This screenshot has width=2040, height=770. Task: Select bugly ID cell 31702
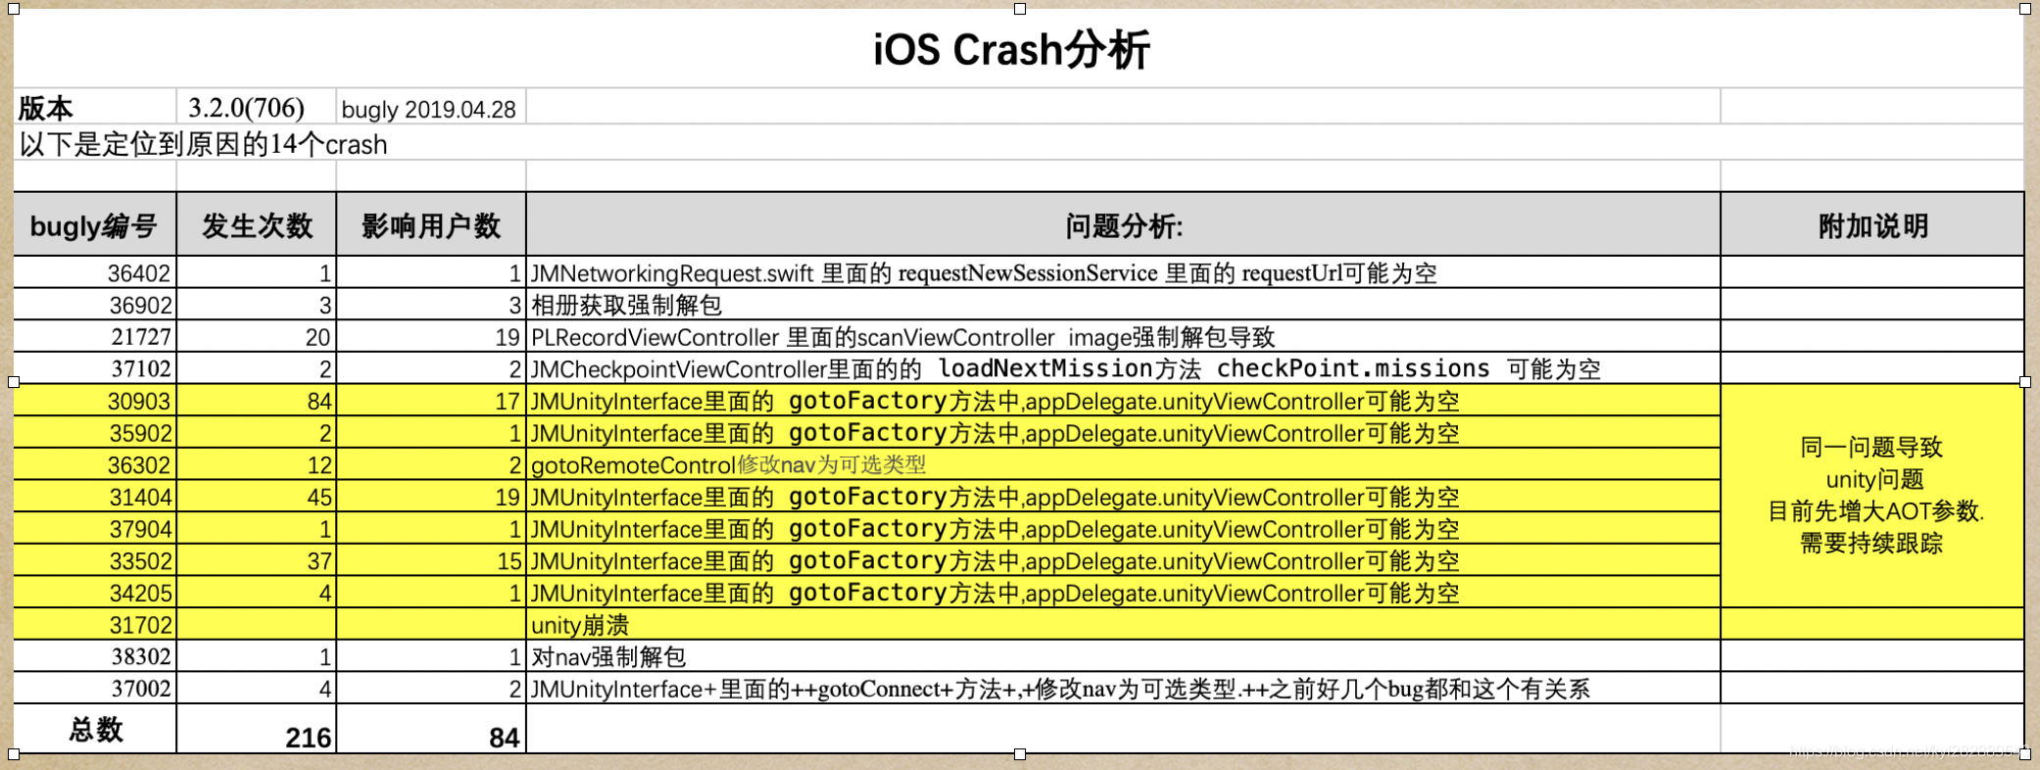[95, 624]
